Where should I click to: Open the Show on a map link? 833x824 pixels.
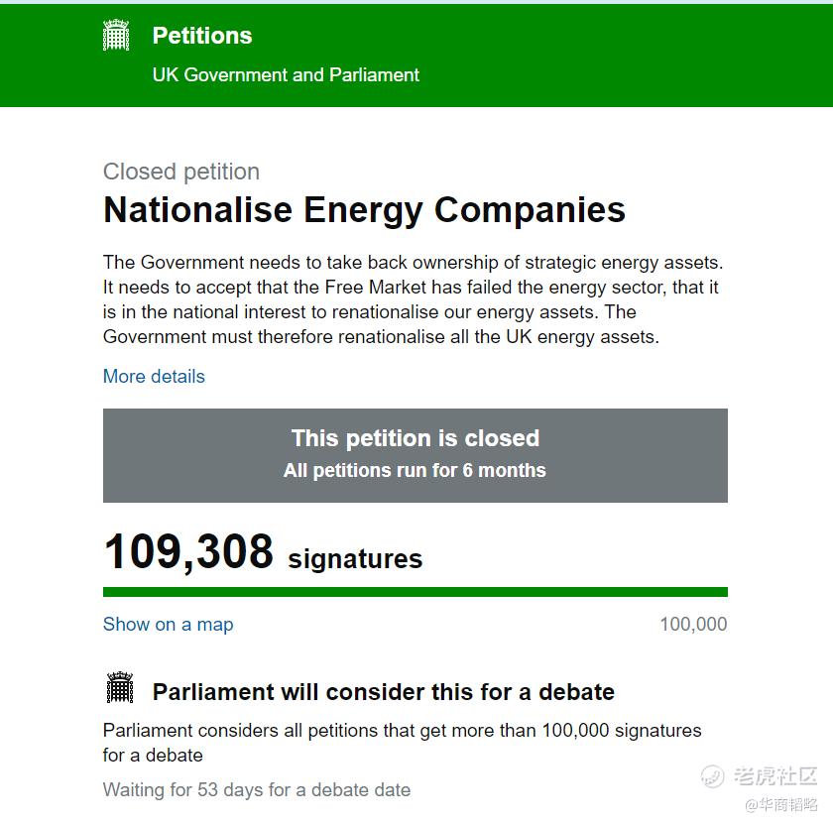tap(169, 625)
